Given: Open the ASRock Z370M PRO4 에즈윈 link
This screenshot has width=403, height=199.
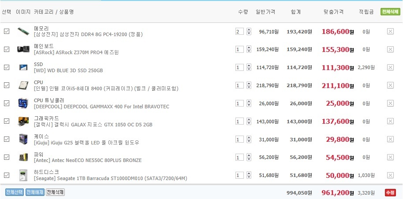Looking at the screenshot, I should (x=76, y=52).
